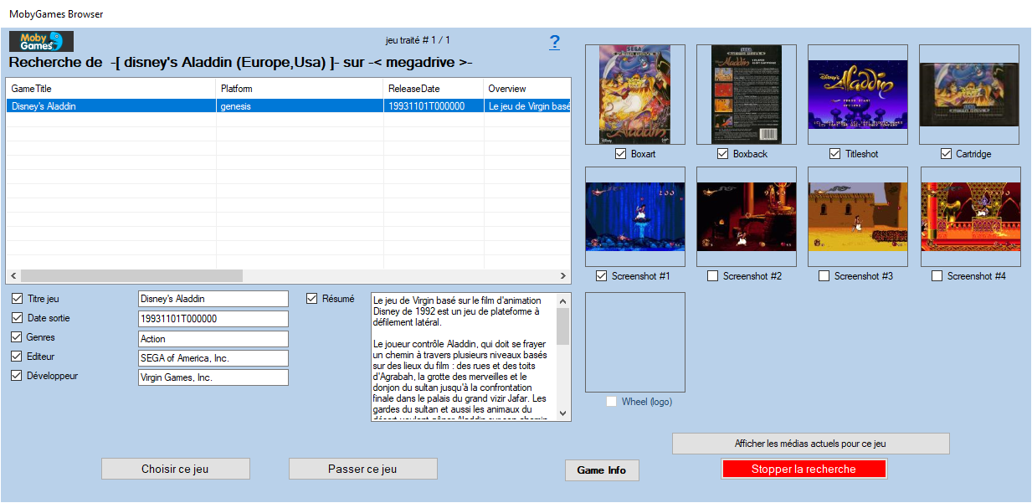The image size is (1032, 503).
Task: Enable the Screenshot #2 checkbox
Action: pos(712,276)
